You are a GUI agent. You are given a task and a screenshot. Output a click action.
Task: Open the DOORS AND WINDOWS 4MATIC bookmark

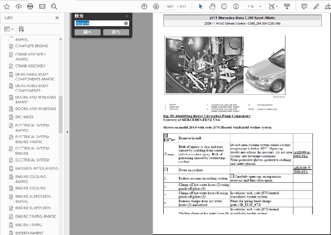[36, 100]
